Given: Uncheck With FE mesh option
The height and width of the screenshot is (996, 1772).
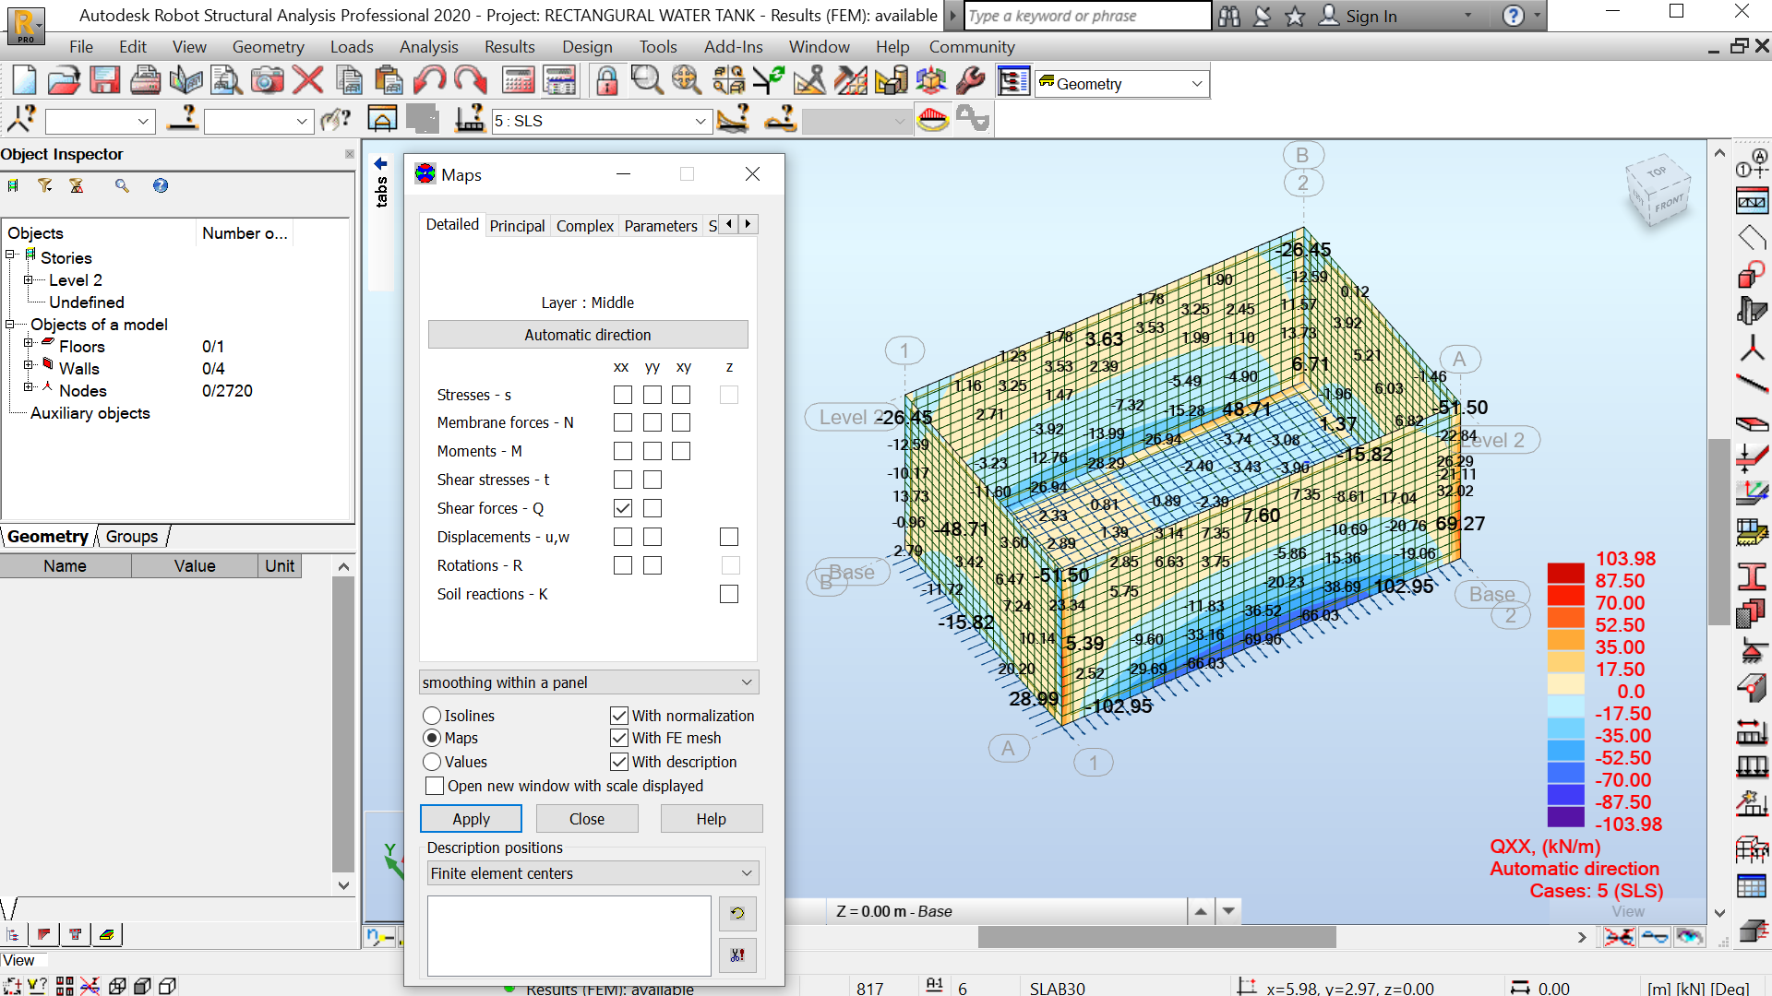Looking at the screenshot, I should point(619,738).
